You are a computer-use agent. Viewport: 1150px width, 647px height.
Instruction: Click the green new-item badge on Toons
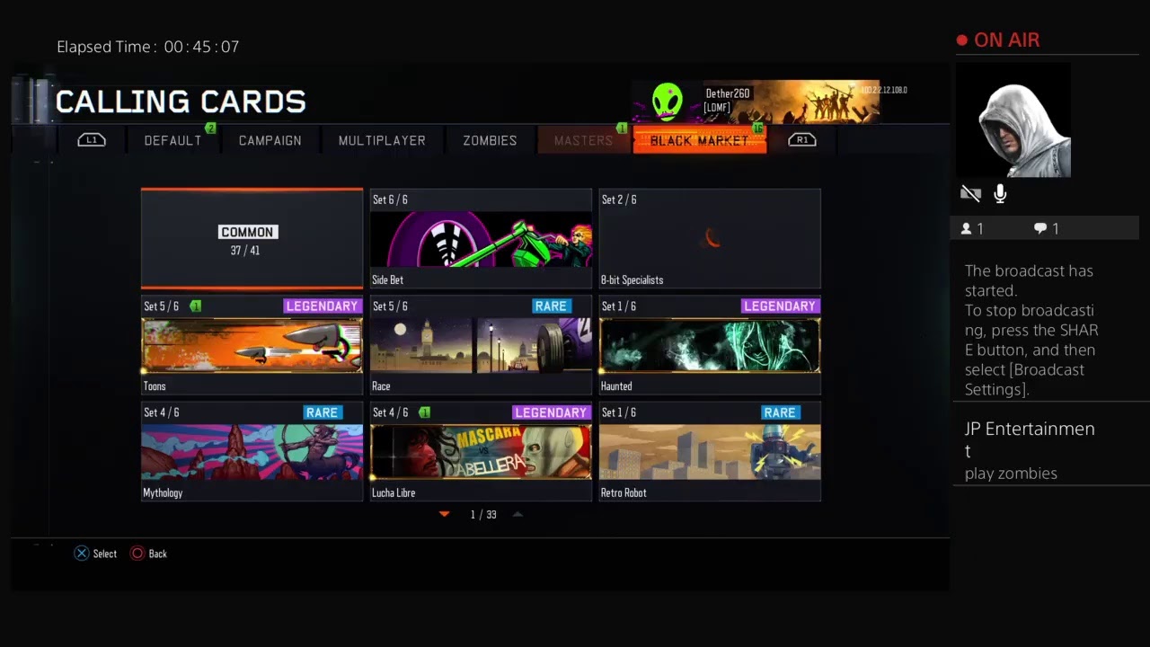click(195, 306)
